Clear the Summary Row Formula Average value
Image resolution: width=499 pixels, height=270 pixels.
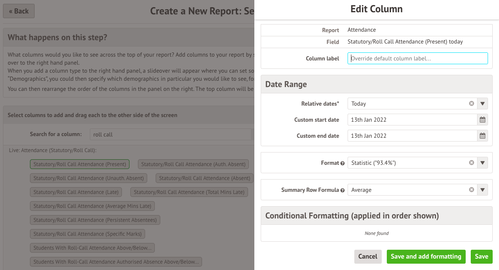point(472,190)
